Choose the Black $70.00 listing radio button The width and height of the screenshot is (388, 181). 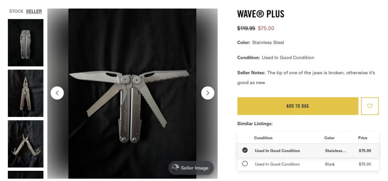coord(245,164)
